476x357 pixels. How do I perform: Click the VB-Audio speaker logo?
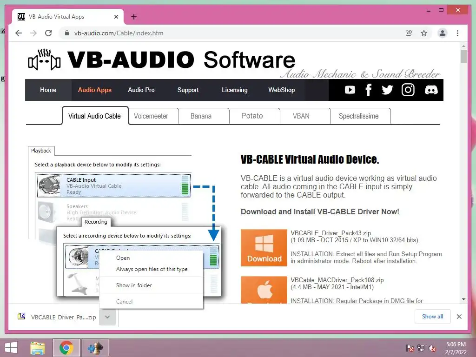[44, 59]
